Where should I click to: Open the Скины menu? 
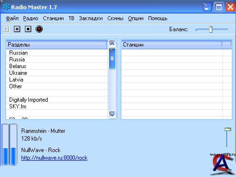click(115, 18)
